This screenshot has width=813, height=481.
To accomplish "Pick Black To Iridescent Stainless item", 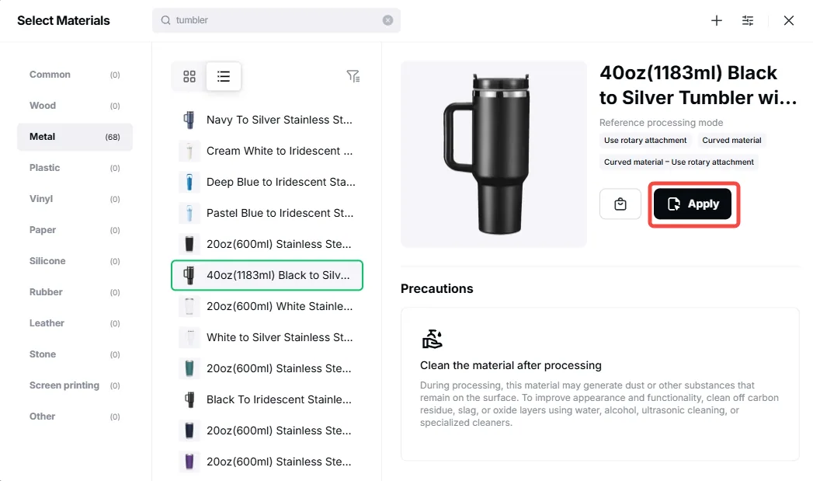I will click(x=267, y=399).
